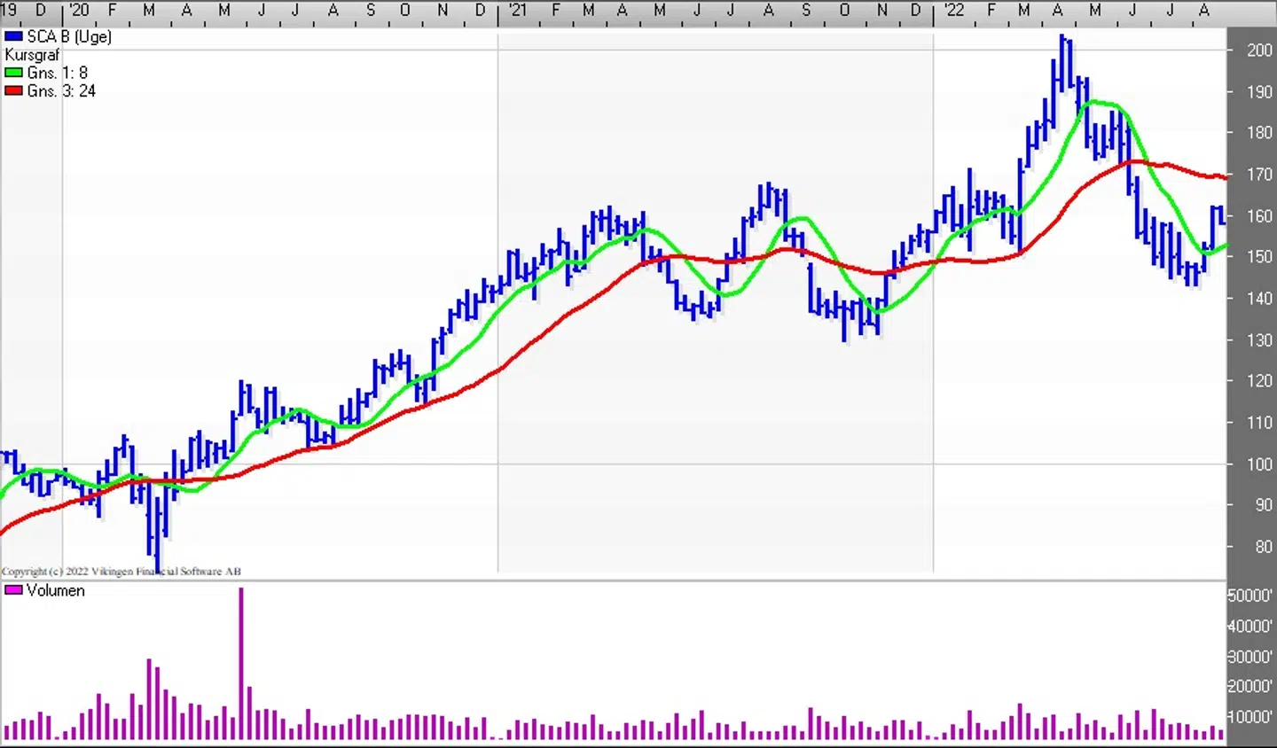This screenshot has width=1277, height=748.
Task: Click the '21 year marker on the timeline
Action: 518,10
